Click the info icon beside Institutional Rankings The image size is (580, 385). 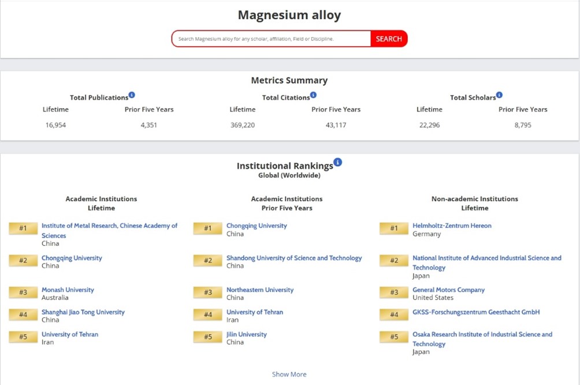[338, 162]
